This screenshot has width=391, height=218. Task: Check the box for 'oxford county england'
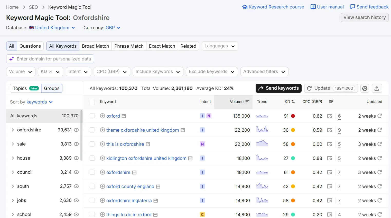click(92, 186)
